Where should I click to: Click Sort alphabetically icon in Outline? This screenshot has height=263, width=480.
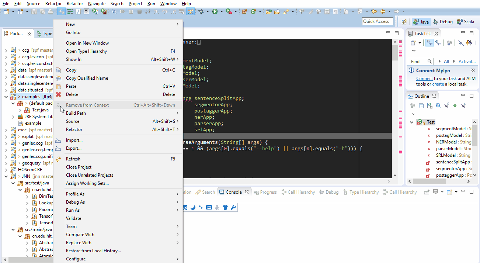tap(429, 106)
